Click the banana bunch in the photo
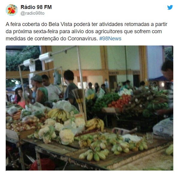Viewport: 179px width, 178px height. (59, 114)
